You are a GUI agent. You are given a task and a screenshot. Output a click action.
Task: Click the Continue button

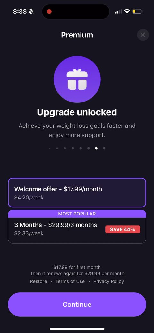77,304
